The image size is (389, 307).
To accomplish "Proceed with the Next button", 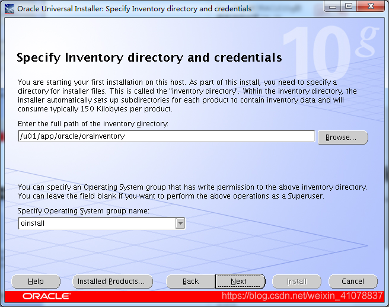I will coord(240,282).
